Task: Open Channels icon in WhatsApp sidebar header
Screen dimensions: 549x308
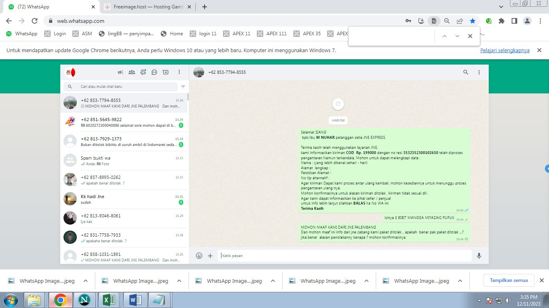Action: (154, 72)
